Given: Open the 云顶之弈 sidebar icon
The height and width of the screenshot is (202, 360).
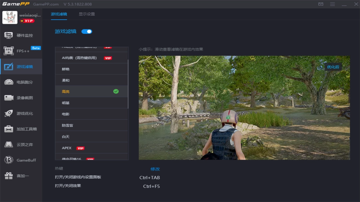Looking at the screenshot, I should (9, 145).
